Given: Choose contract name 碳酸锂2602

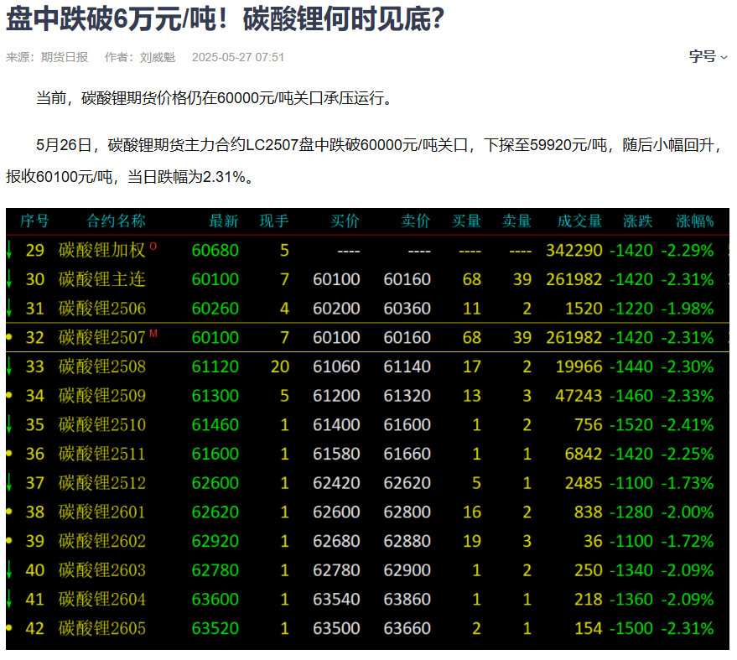Looking at the screenshot, I should pos(101,541).
